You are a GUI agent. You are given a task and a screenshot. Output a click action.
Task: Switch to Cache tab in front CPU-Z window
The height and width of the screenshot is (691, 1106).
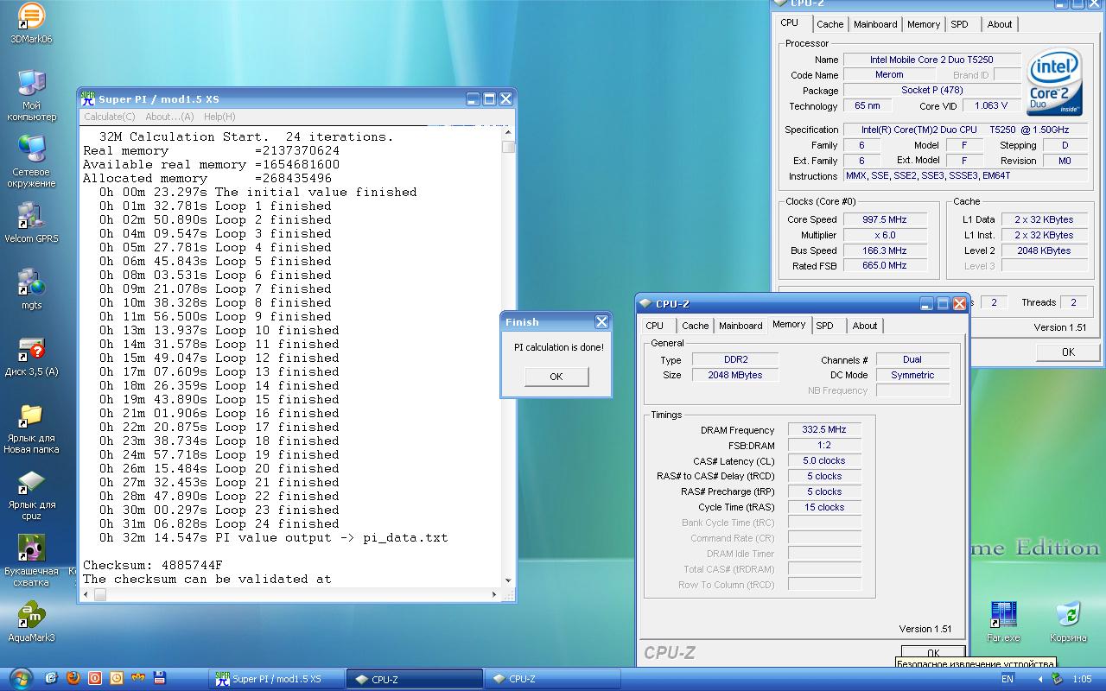[695, 326]
